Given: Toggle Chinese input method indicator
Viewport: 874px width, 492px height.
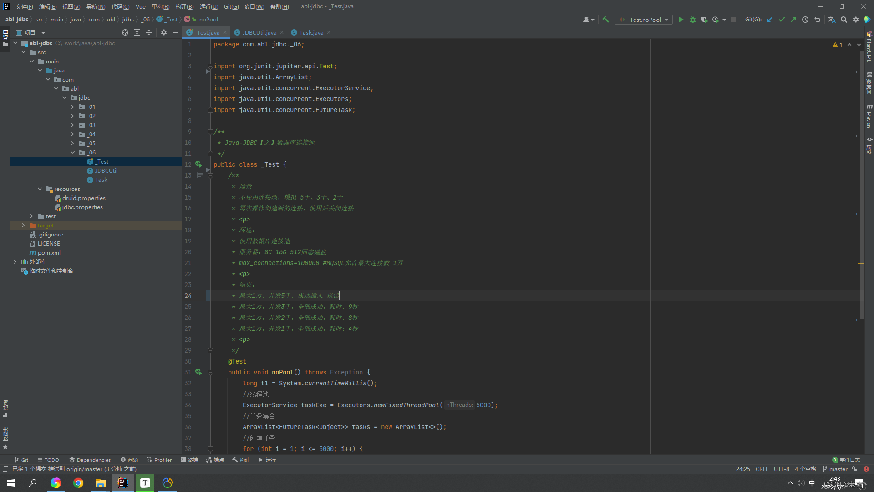Looking at the screenshot, I should pos(812,483).
